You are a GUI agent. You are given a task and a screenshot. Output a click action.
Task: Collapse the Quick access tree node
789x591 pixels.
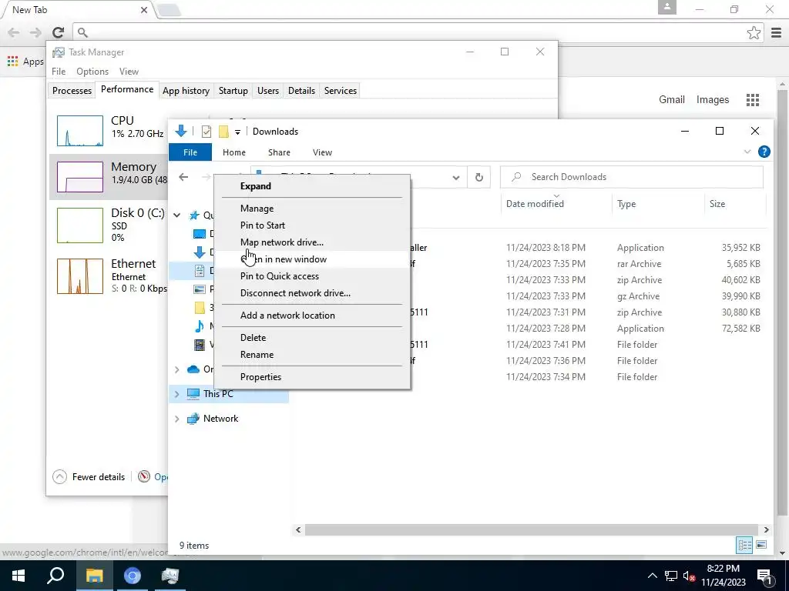[x=176, y=215]
